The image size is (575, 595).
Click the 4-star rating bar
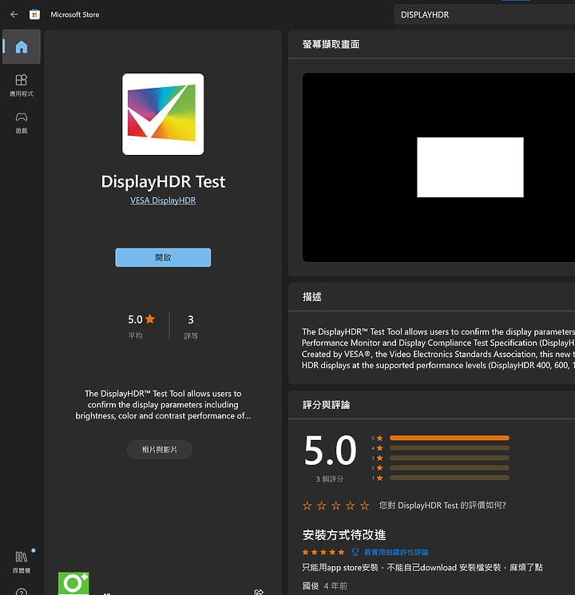click(x=450, y=448)
